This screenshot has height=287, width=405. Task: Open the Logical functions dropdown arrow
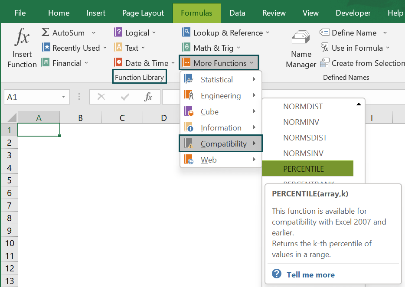coord(154,33)
